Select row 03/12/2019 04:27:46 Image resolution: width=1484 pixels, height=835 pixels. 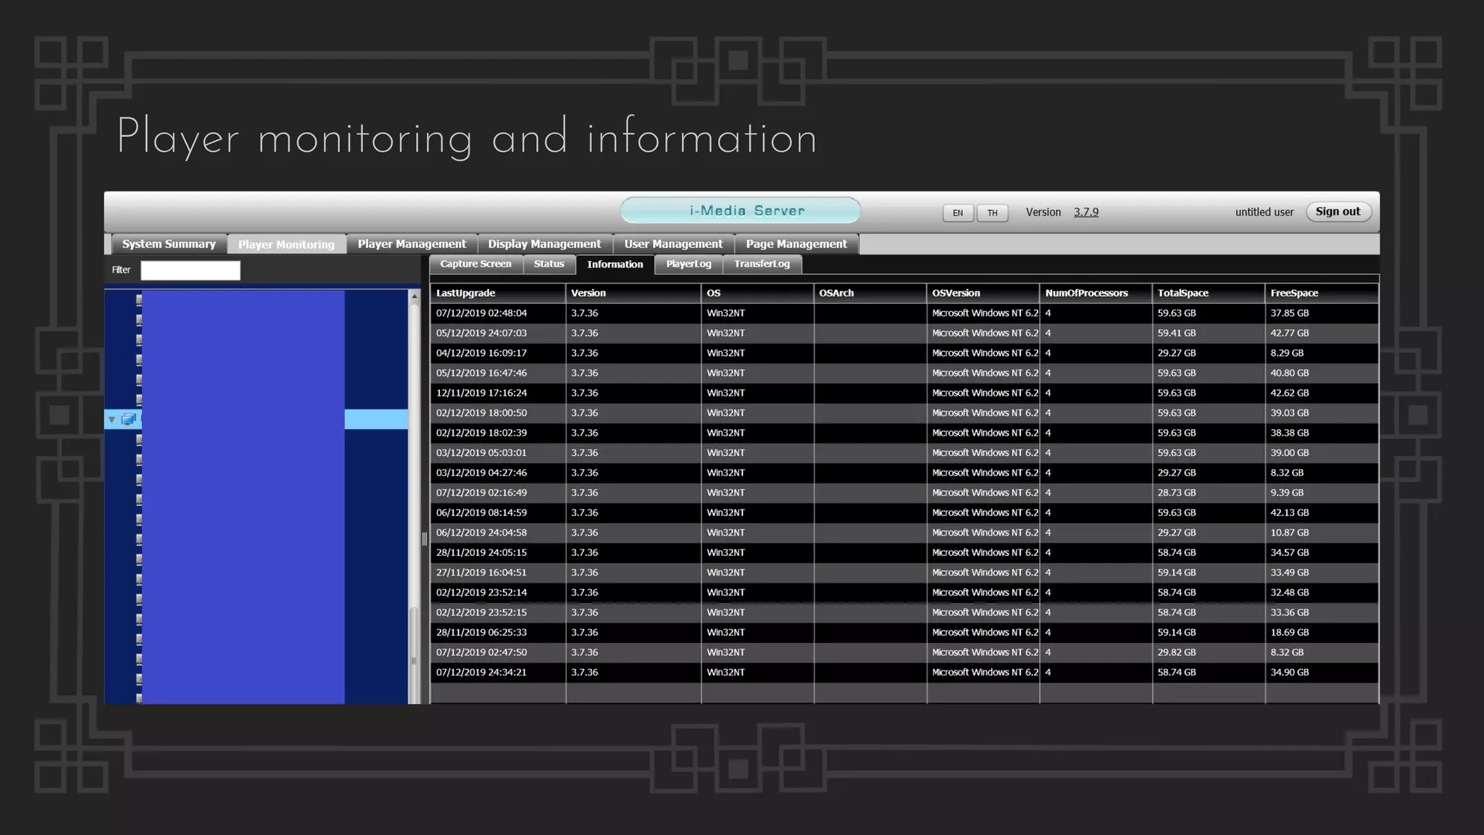pyautogui.click(x=904, y=473)
